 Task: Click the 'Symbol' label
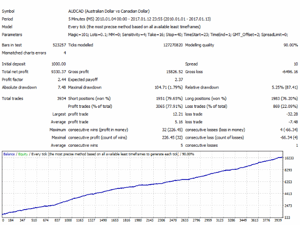pyautogui.click(x=8, y=11)
